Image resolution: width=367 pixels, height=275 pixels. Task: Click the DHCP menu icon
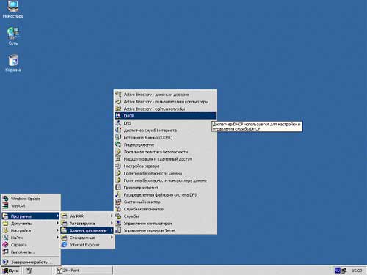[118, 116]
